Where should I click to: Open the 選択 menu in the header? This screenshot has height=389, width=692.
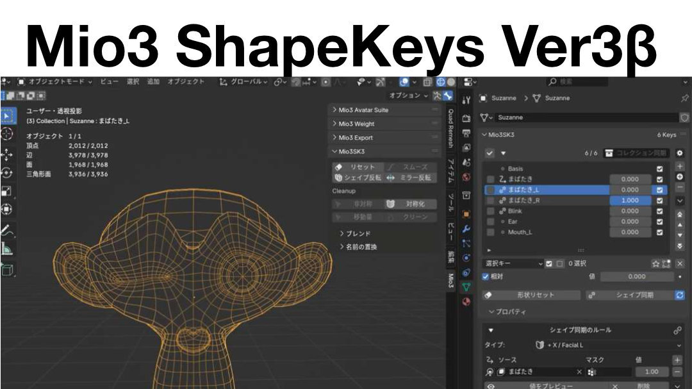[133, 81]
